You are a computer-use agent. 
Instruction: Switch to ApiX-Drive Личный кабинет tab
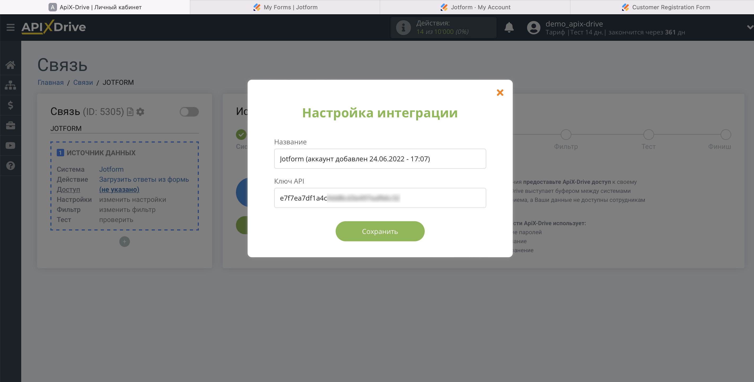coord(95,7)
